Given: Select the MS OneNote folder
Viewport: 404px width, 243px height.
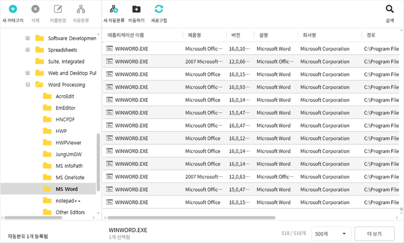Looking at the screenshot, I should [x=70, y=177].
